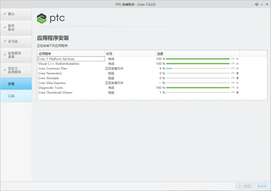271x191 pixels.
Task: Click the Creo Common Files progress bar
Action: (198, 68)
